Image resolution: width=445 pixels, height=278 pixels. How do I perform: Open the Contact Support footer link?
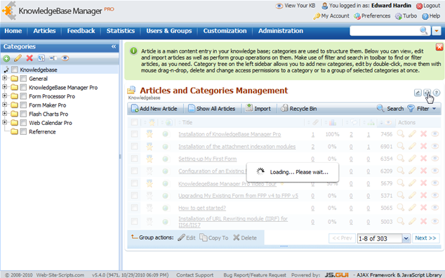tap(194, 275)
